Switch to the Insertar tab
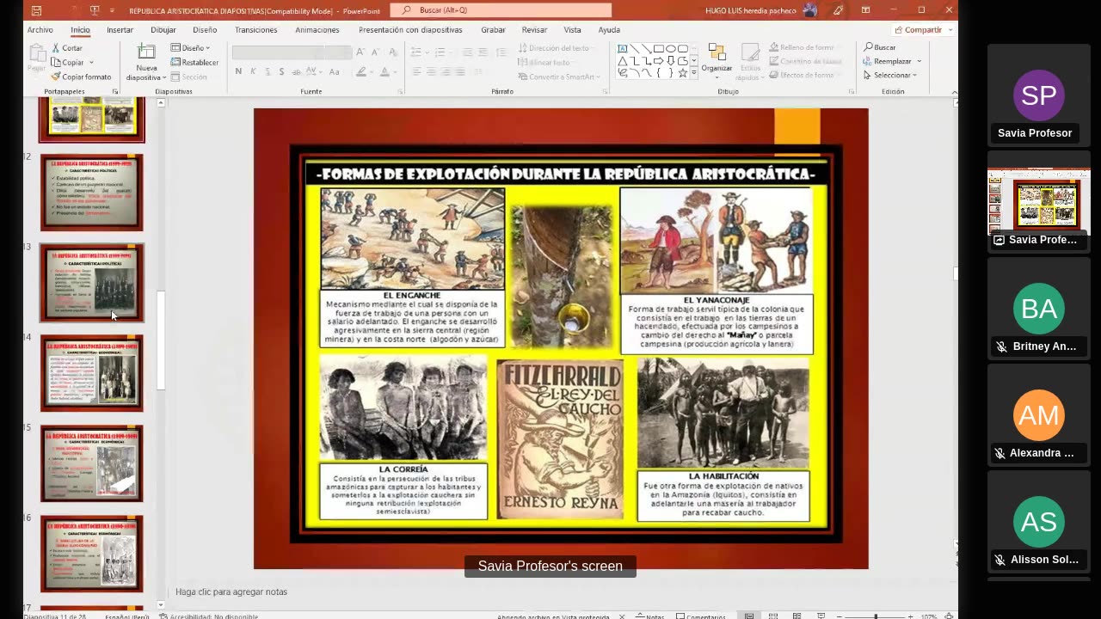This screenshot has width=1101, height=619. (x=120, y=29)
